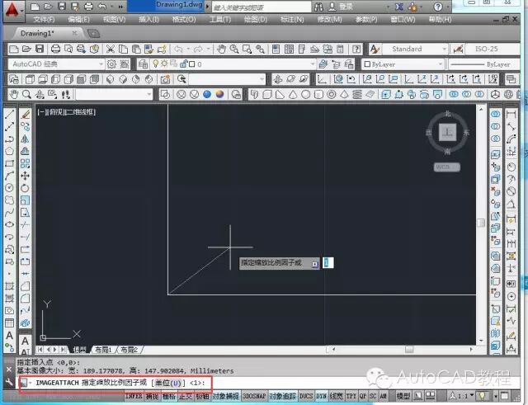Select the Chamfer tool

[x=26, y=286]
